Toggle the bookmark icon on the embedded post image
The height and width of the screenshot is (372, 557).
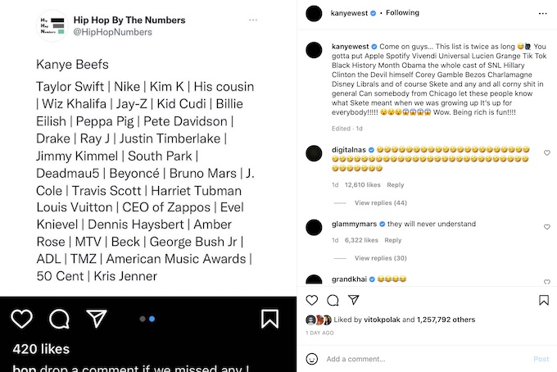click(269, 319)
